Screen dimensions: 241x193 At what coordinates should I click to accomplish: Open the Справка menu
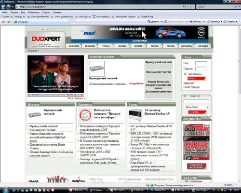tap(57, 12)
